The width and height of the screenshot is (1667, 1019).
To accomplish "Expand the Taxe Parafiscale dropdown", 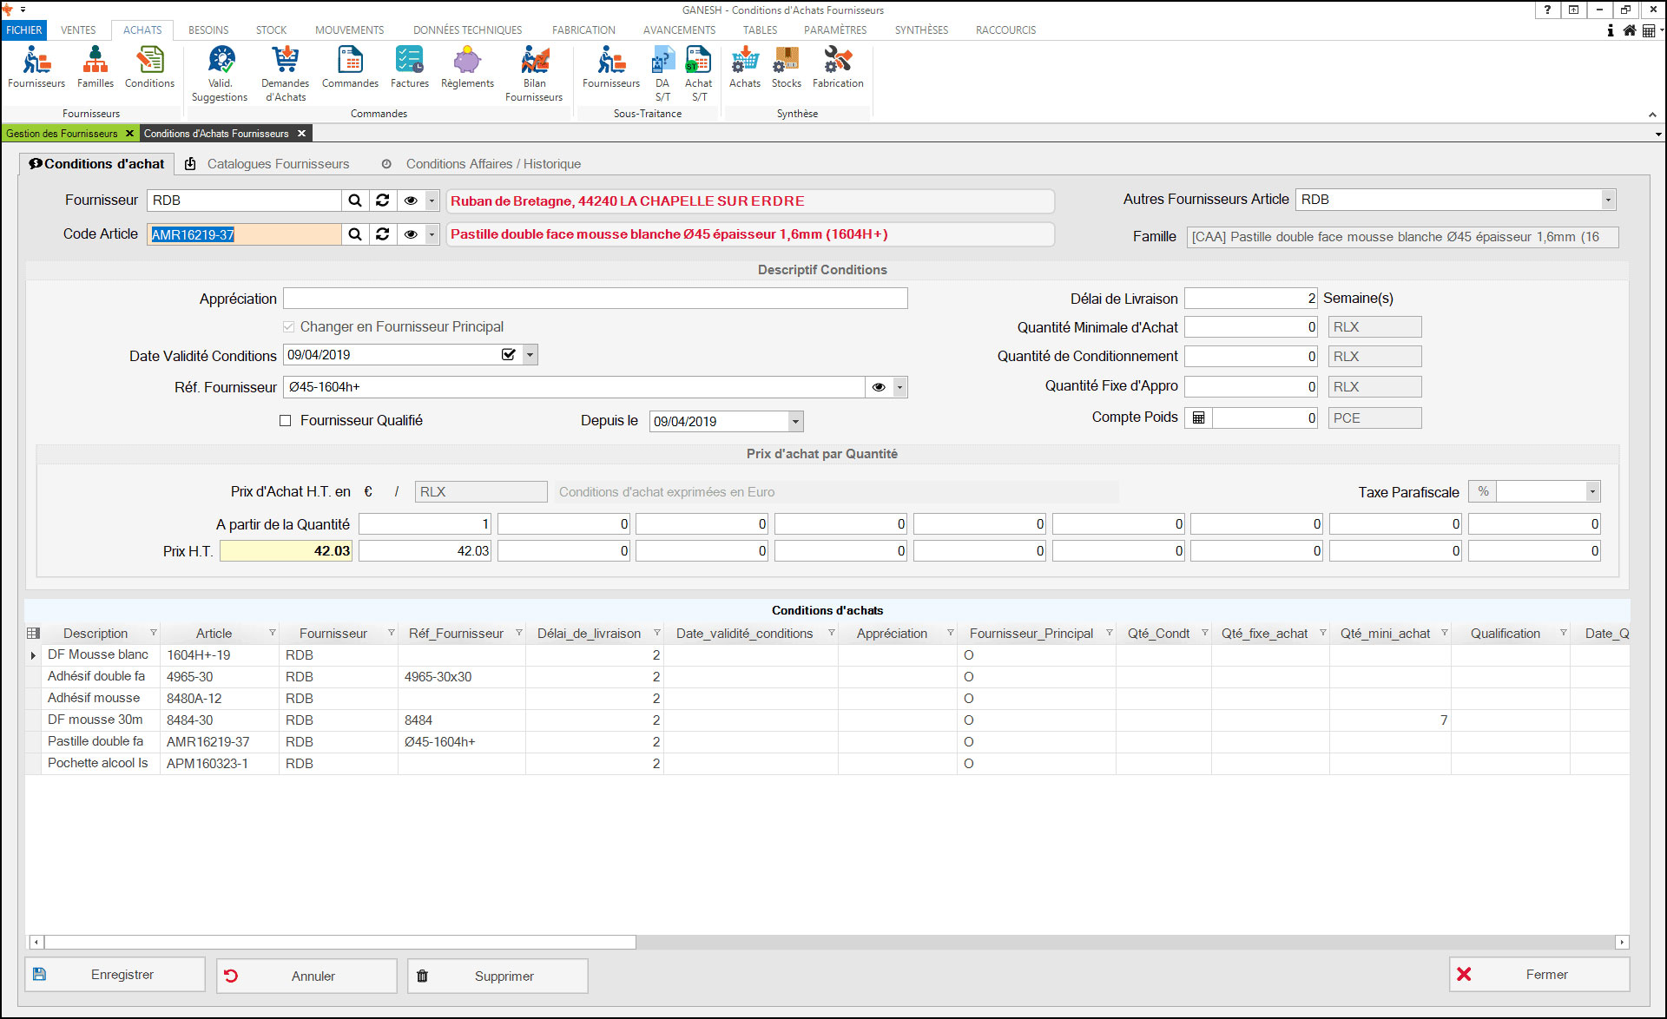I will pyautogui.click(x=1591, y=492).
